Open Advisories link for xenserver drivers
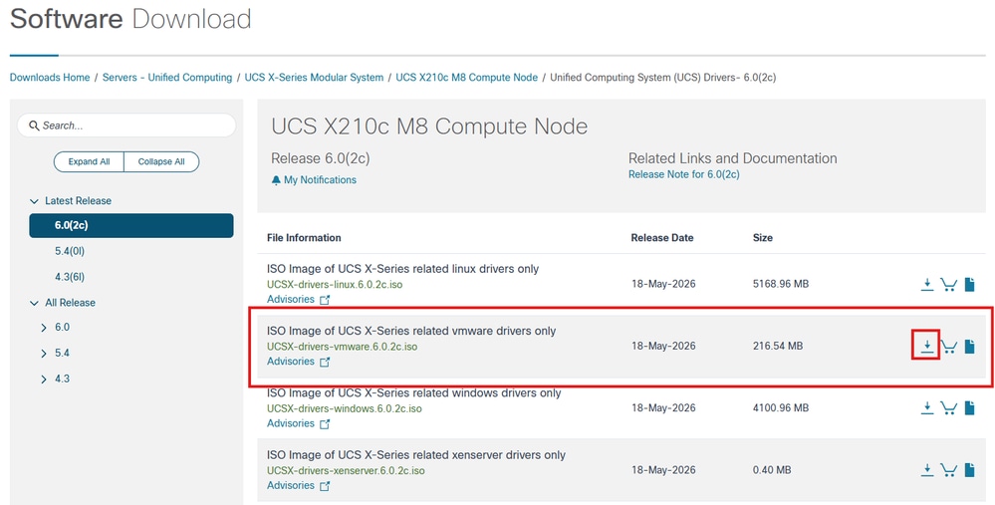Viewport: 995px width, 505px height. [x=291, y=486]
